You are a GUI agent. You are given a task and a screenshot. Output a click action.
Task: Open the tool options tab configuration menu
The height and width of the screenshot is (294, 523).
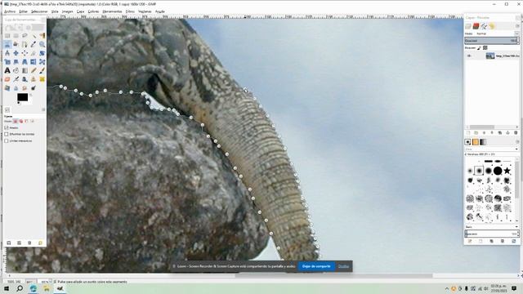(x=43, y=109)
